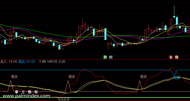Screen dimensions: 190x101
Task: Click the blue 财 marker icon
Action: (111, 57)
